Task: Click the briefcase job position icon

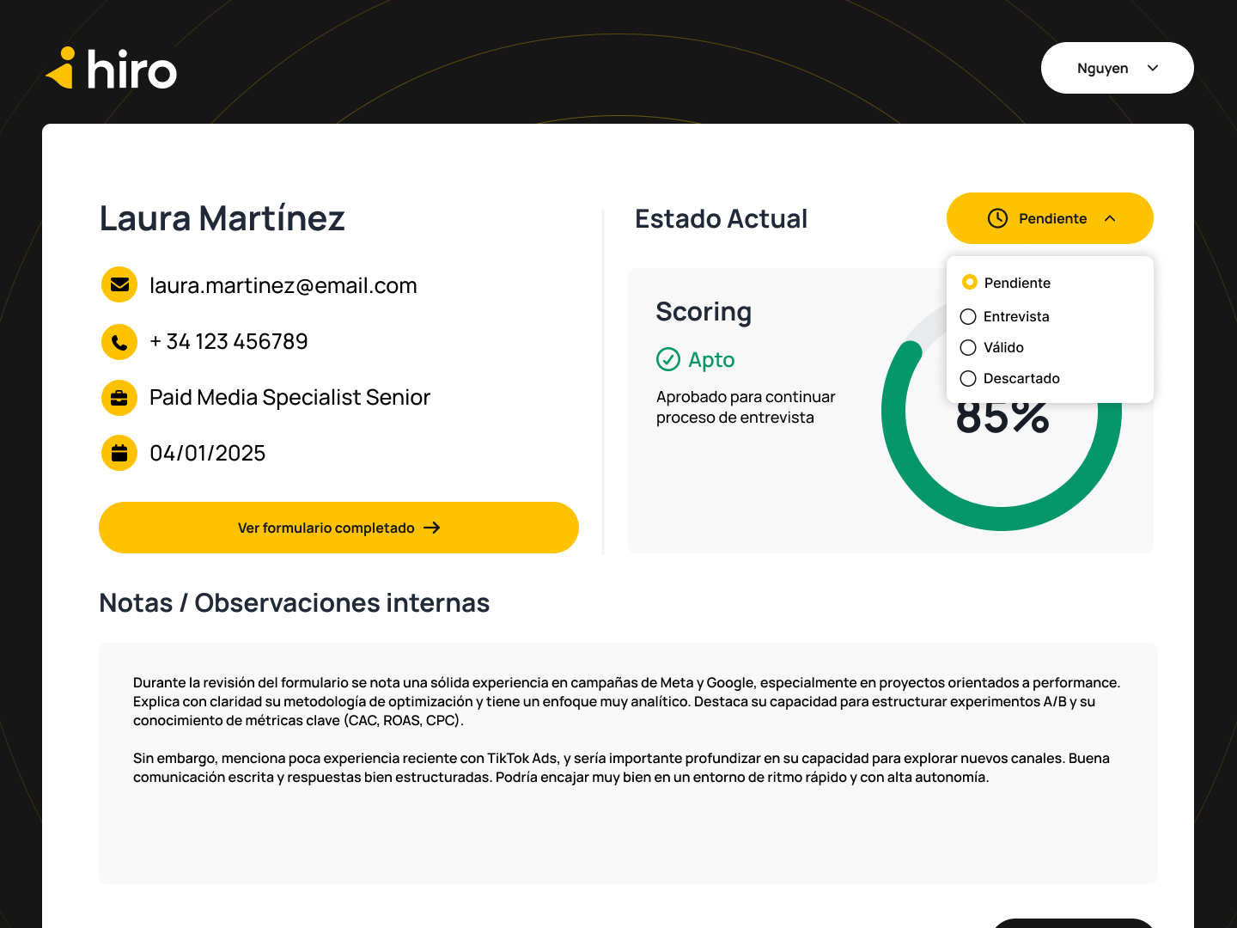Action: point(119,398)
